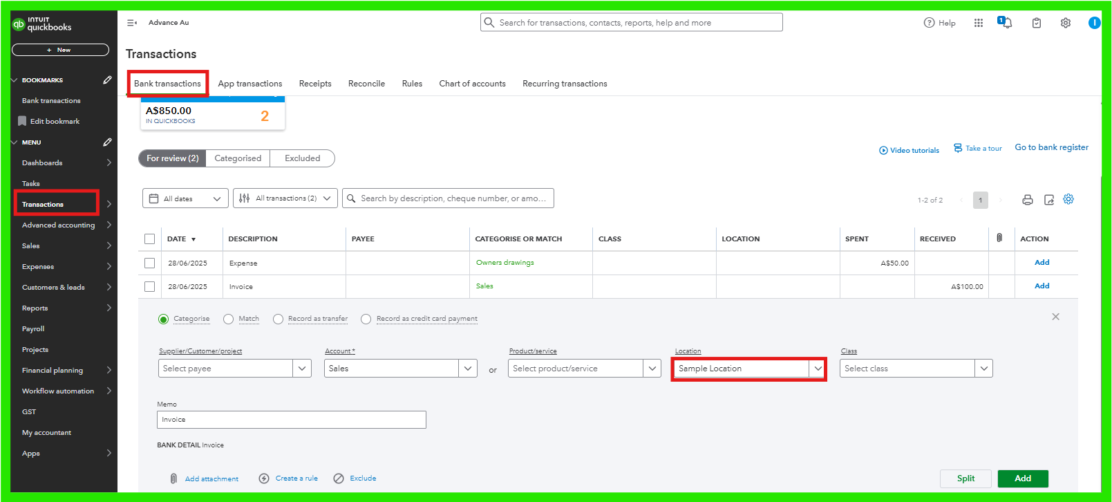Close the expanded transaction panel
The height and width of the screenshot is (502, 1112).
pos(1055,317)
